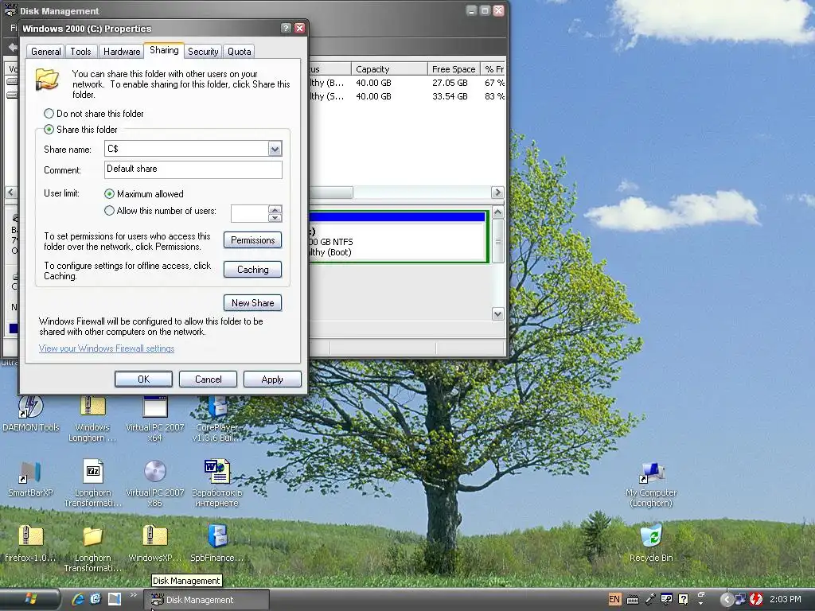
Task: Open the WindowsXP zip archive icon
Action: pos(155,544)
